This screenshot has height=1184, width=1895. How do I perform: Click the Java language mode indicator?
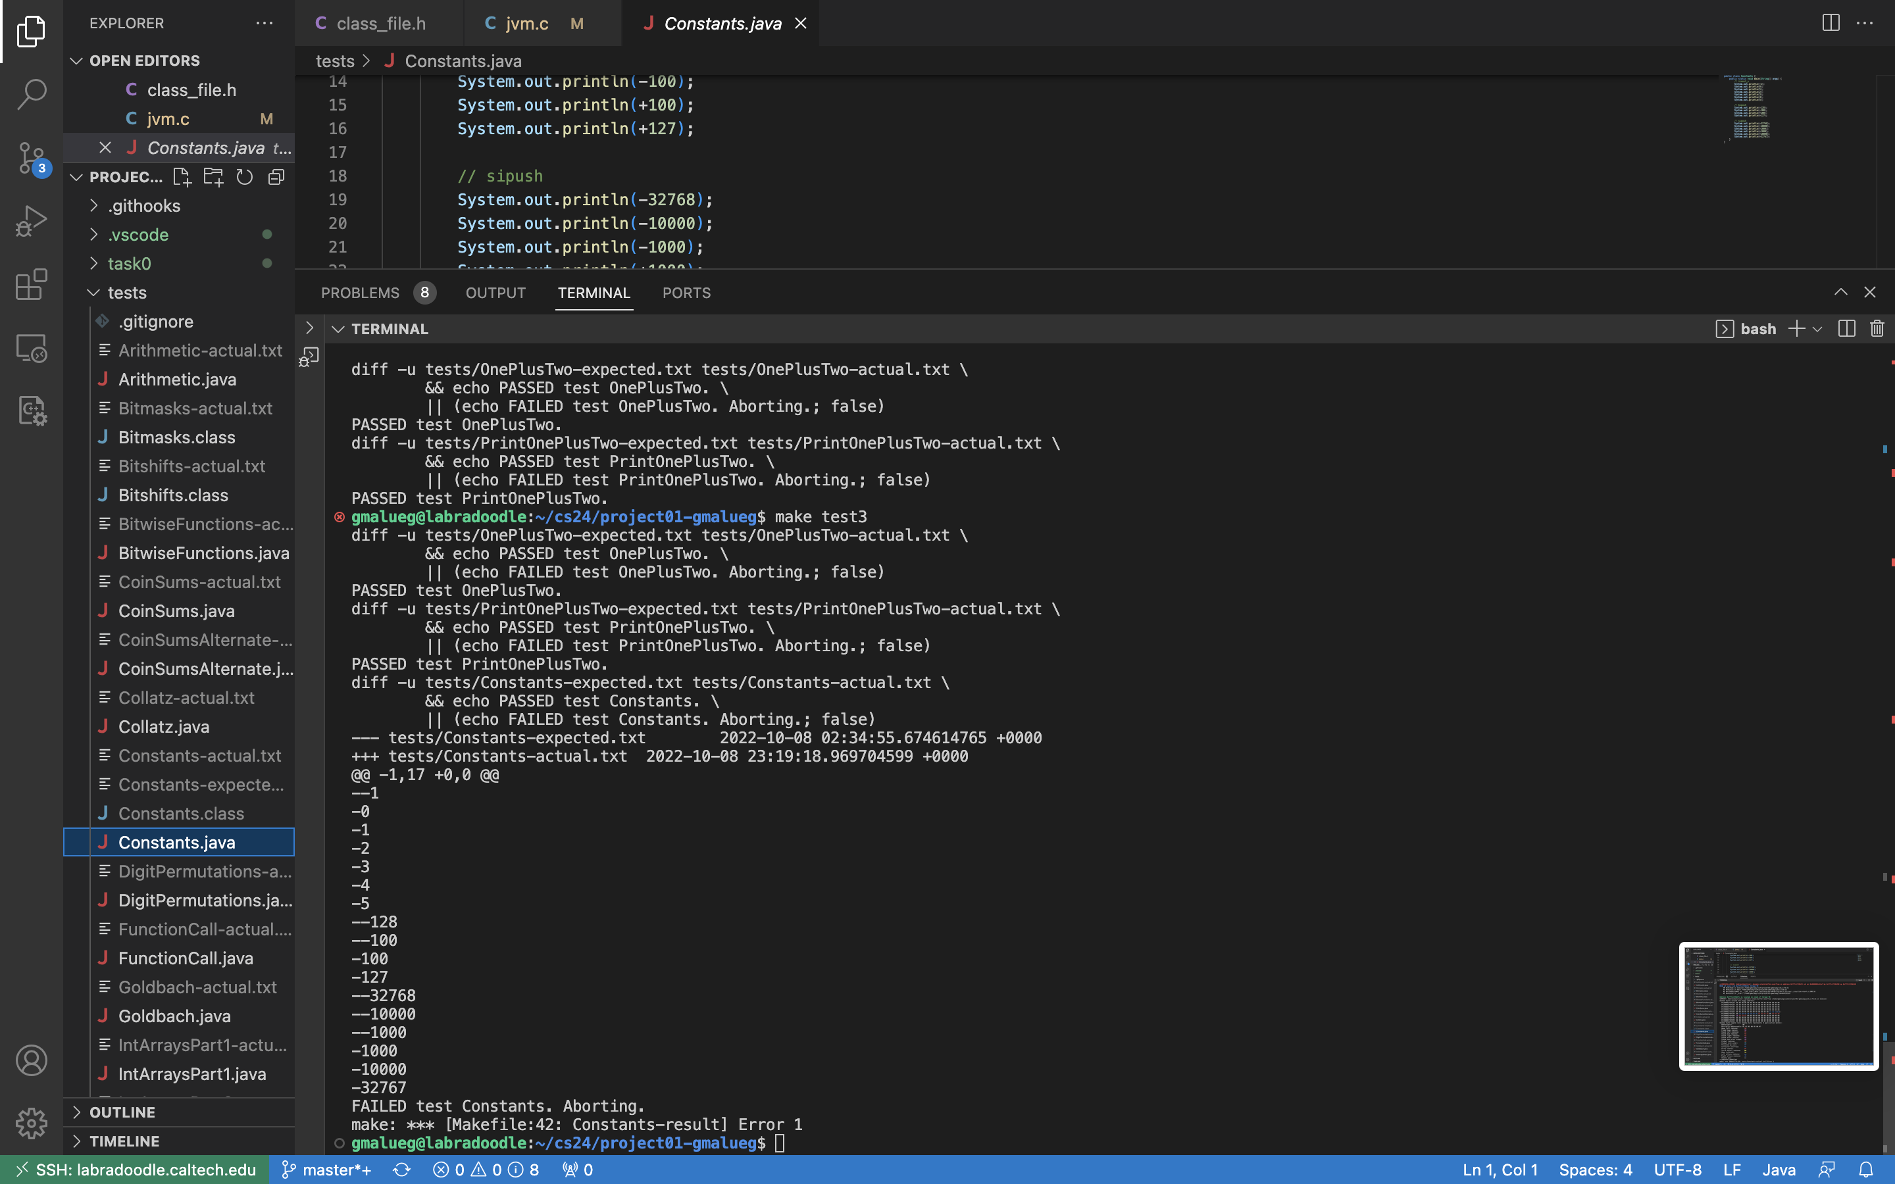pyautogui.click(x=1779, y=1170)
